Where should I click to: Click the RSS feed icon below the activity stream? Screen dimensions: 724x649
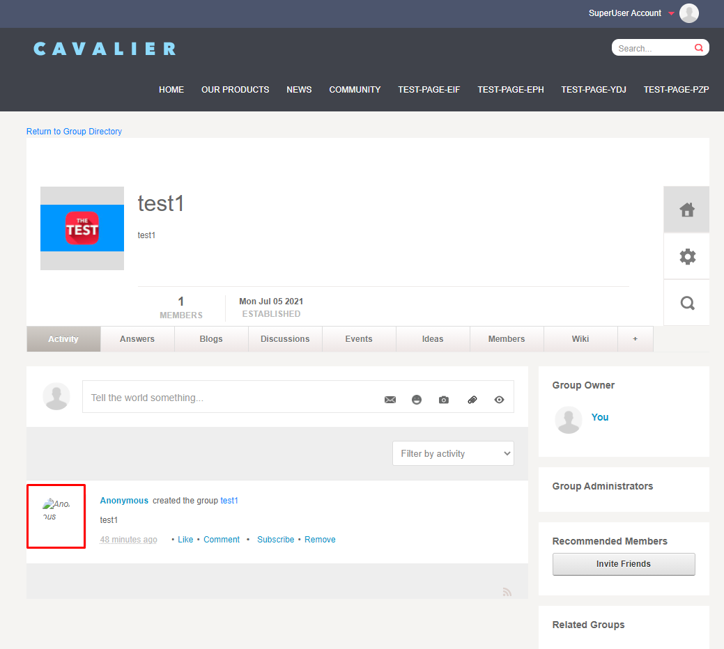click(507, 591)
